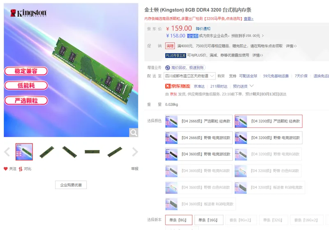Choose D4 3200频 野兽 电竞游戏款 option
Image resolution: width=329 pixels, height=230 pixels.
(x=269, y=138)
